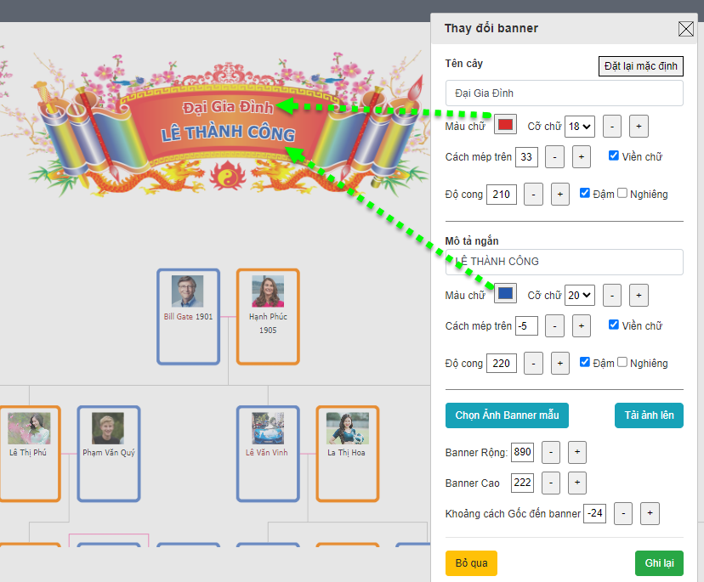
Task: Open blue text color swatch for Mô tả ngắn
Action: pyautogui.click(x=506, y=295)
